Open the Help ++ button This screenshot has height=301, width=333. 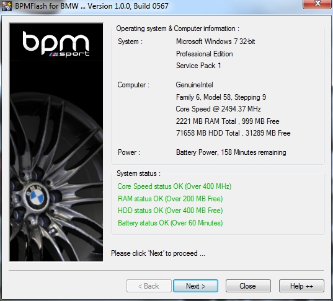(301, 286)
